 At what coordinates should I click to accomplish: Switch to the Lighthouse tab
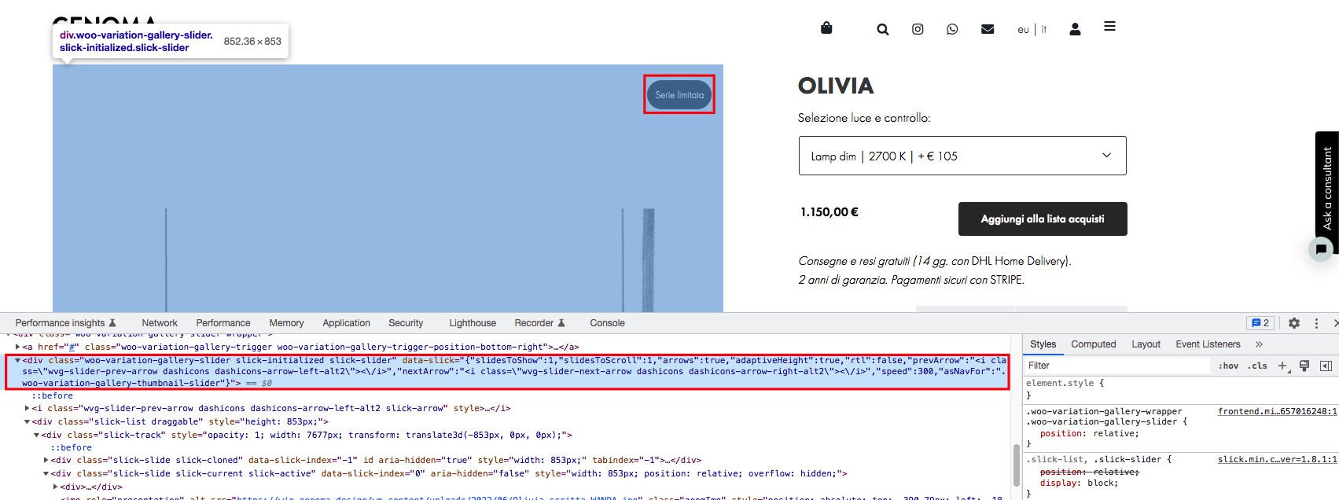click(473, 323)
